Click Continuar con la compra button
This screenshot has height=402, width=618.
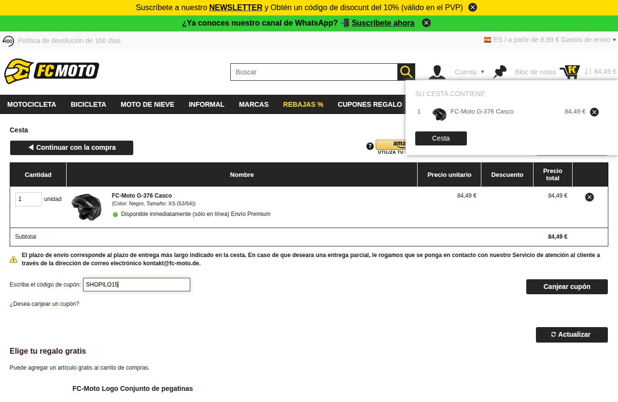click(71, 147)
